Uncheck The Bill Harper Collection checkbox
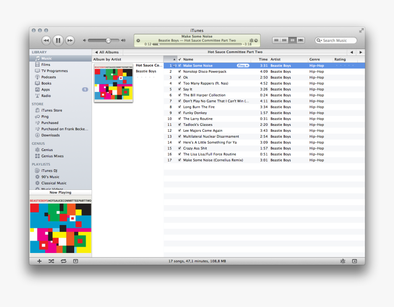Screen dimensions: 394x307 pyautogui.click(x=180, y=95)
